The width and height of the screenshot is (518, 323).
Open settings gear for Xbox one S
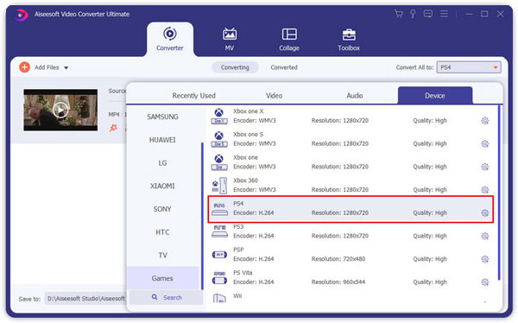click(484, 144)
